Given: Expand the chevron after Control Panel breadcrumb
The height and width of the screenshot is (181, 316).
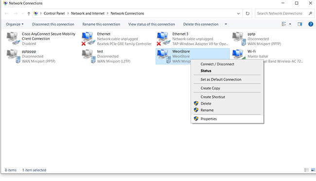Looking at the screenshot, I should pyautogui.click(x=68, y=13).
